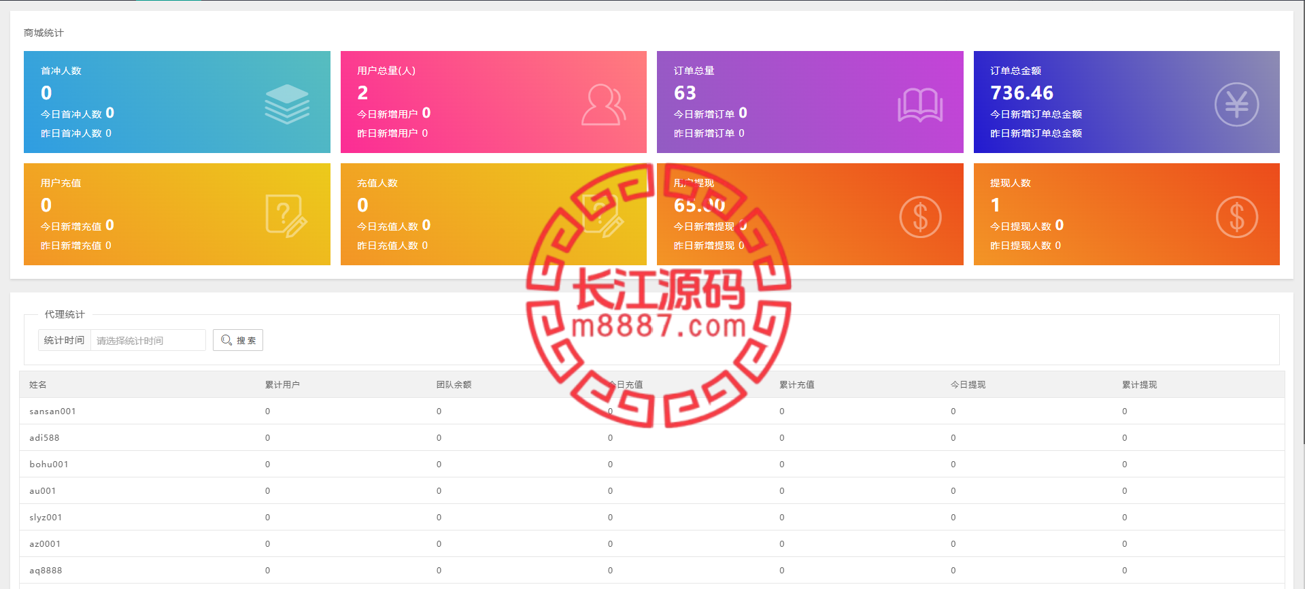The width and height of the screenshot is (1305, 589).
Task: Click the open book icon in 订单总量 card
Action: (920, 105)
